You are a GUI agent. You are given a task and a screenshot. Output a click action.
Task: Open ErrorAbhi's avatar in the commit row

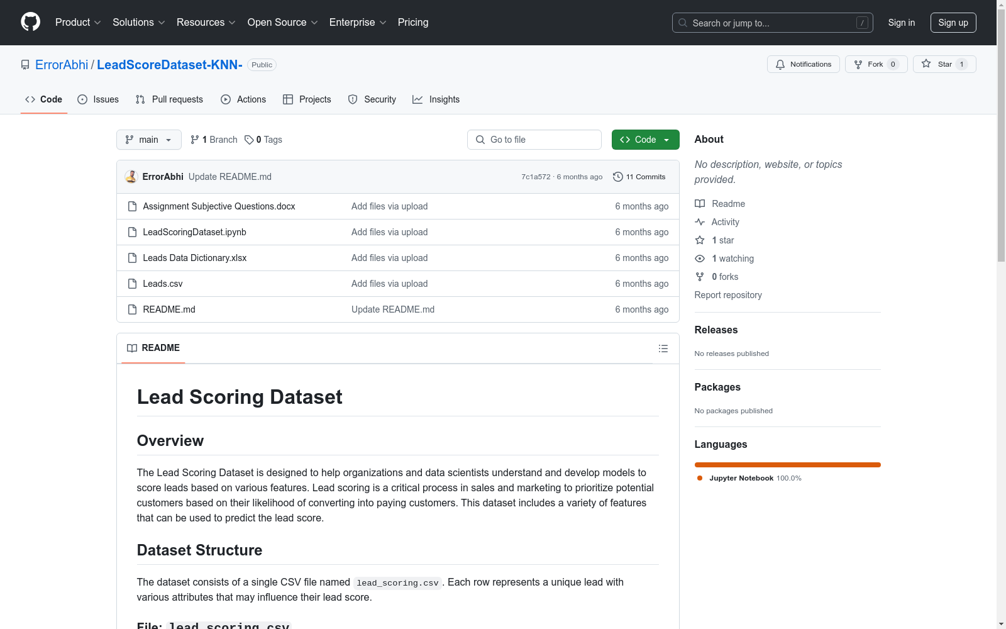(x=131, y=177)
